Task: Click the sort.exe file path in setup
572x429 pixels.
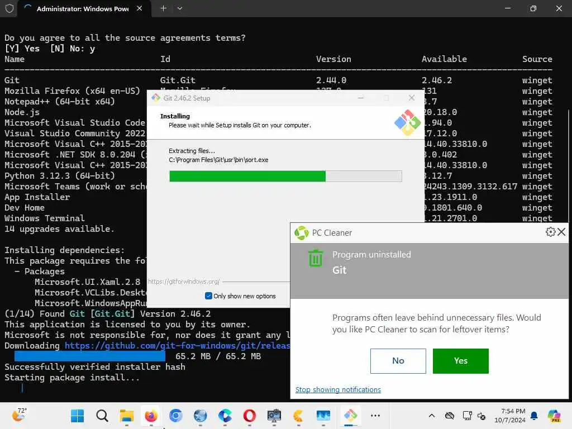Action: tap(218, 160)
